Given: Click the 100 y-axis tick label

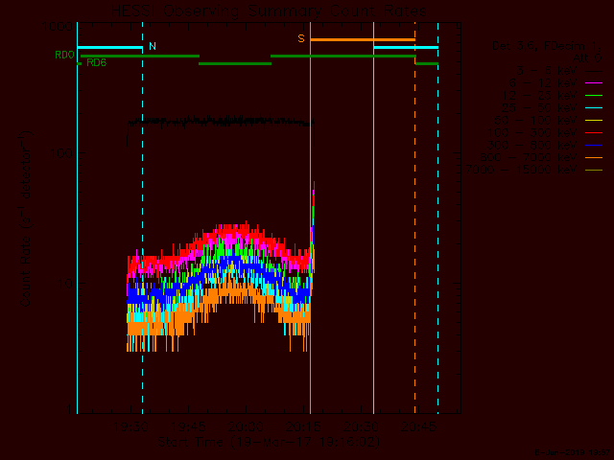Looking at the screenshot, I should (61, 153).
